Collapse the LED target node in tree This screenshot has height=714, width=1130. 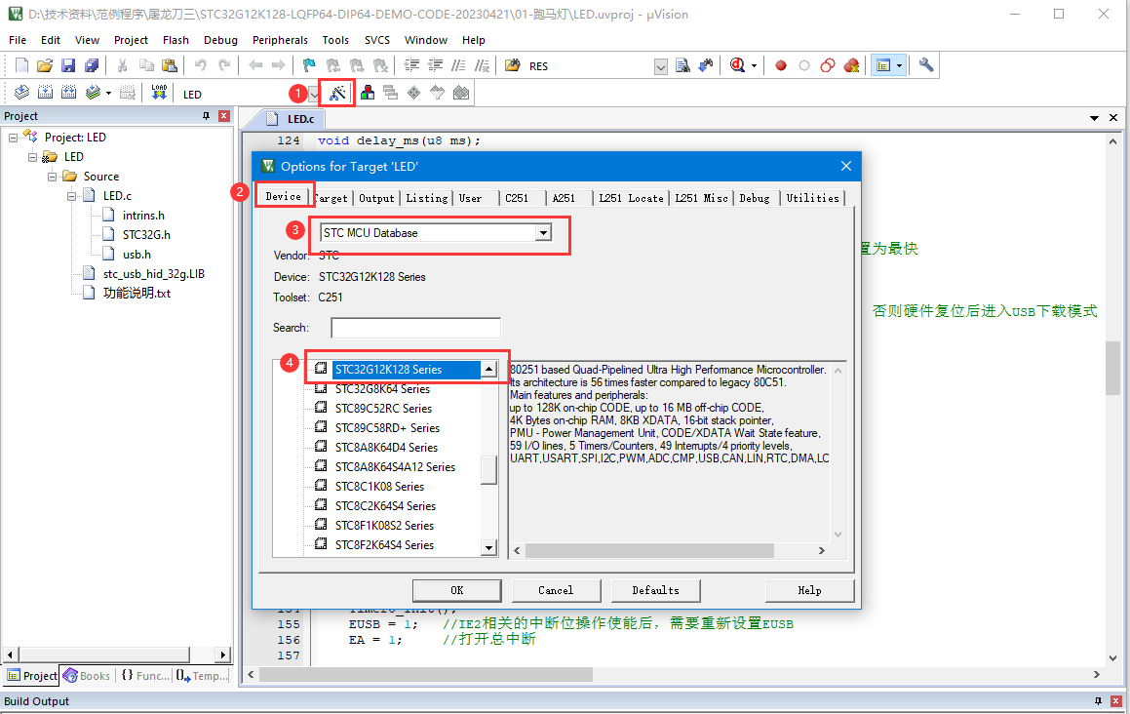(x=32, y=156)
